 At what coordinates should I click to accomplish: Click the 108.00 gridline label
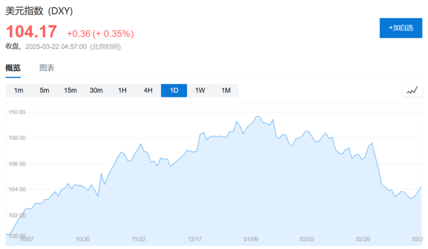pos(17,138)
